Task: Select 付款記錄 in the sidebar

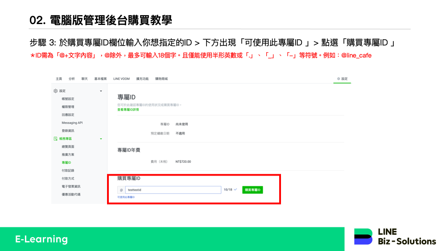Action: (x=68, y=171)
